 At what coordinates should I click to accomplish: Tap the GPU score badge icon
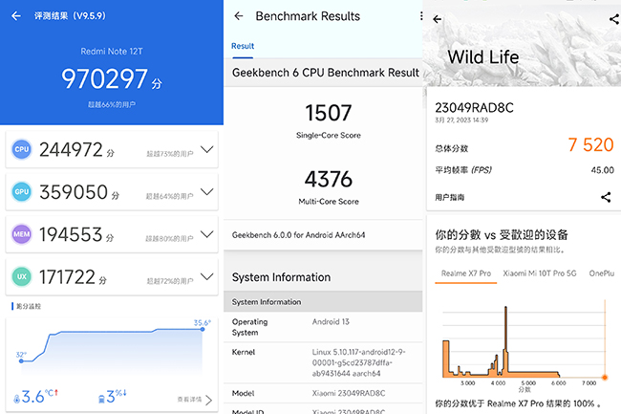point(21,192)
